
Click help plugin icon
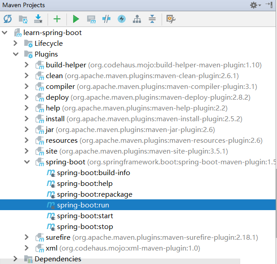40,108
